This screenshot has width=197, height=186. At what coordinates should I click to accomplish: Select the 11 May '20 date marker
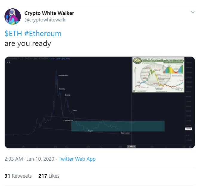[131, 146]
